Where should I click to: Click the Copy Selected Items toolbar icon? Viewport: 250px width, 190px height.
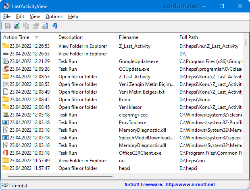pos(26,26)
